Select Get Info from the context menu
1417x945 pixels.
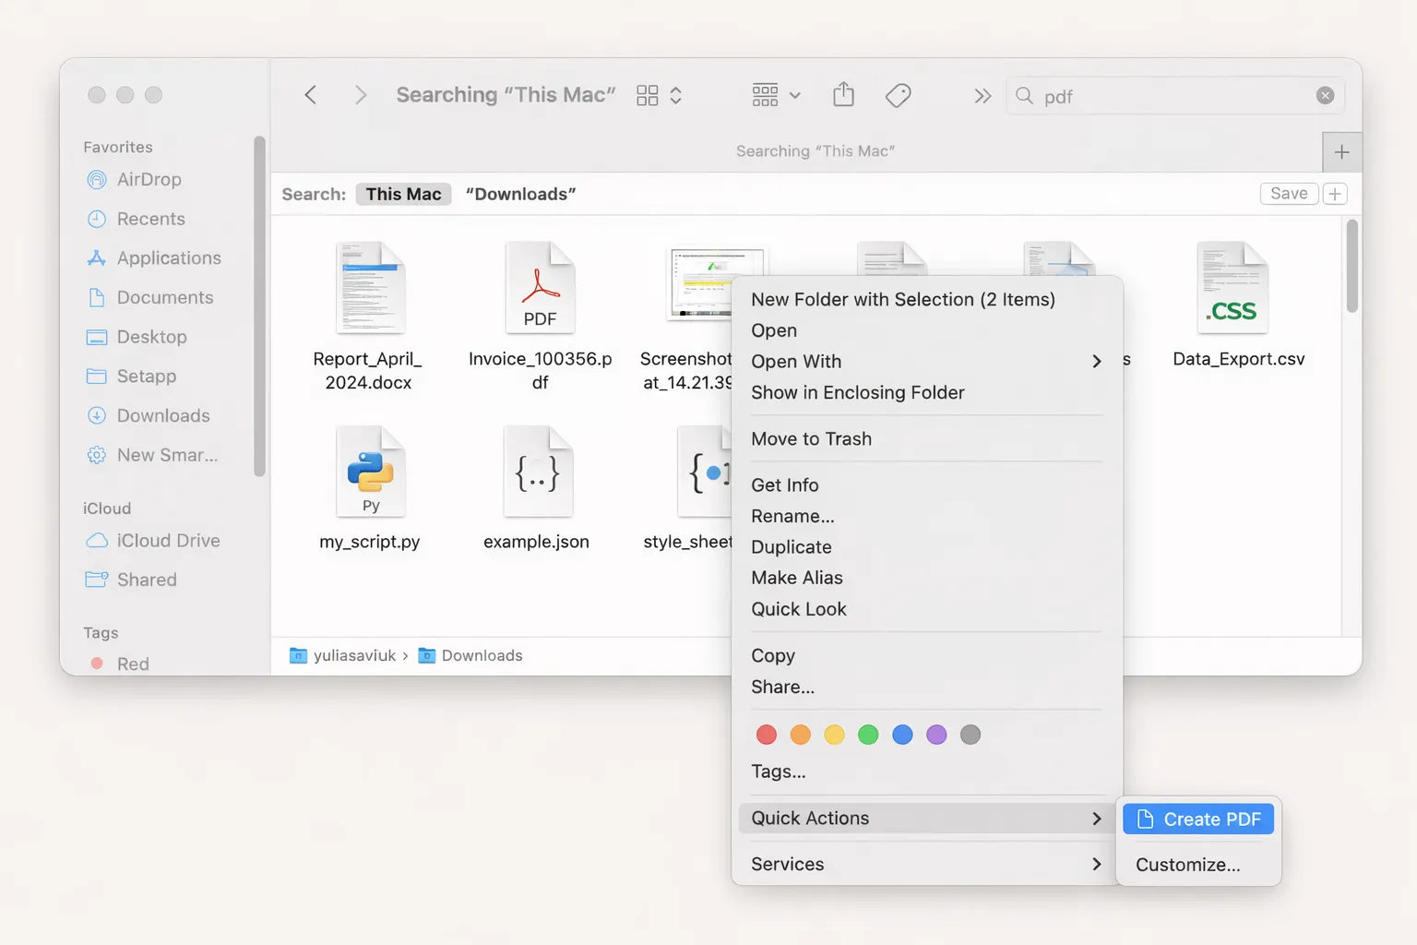[x=784, y=484]
